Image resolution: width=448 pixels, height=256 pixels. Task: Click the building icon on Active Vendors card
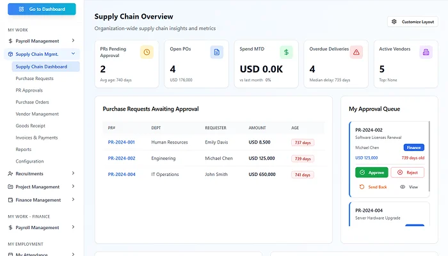pyautogui.click(x=426, y=52)
